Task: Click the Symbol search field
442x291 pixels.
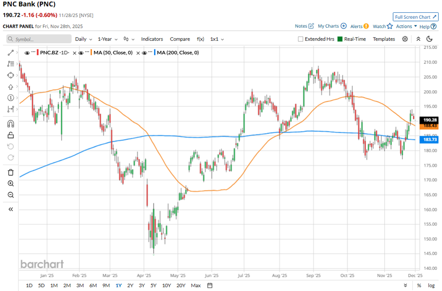Action: pos(39,39)
